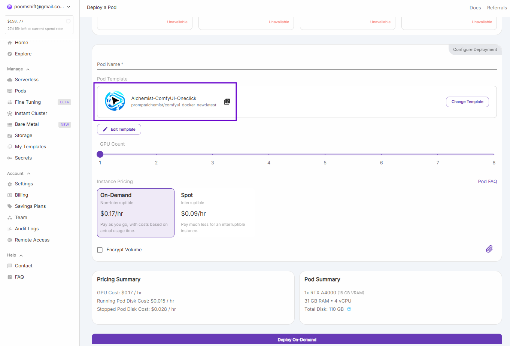Set GPU Count slider to 4

pyautogui.click(x=269, y=154)
